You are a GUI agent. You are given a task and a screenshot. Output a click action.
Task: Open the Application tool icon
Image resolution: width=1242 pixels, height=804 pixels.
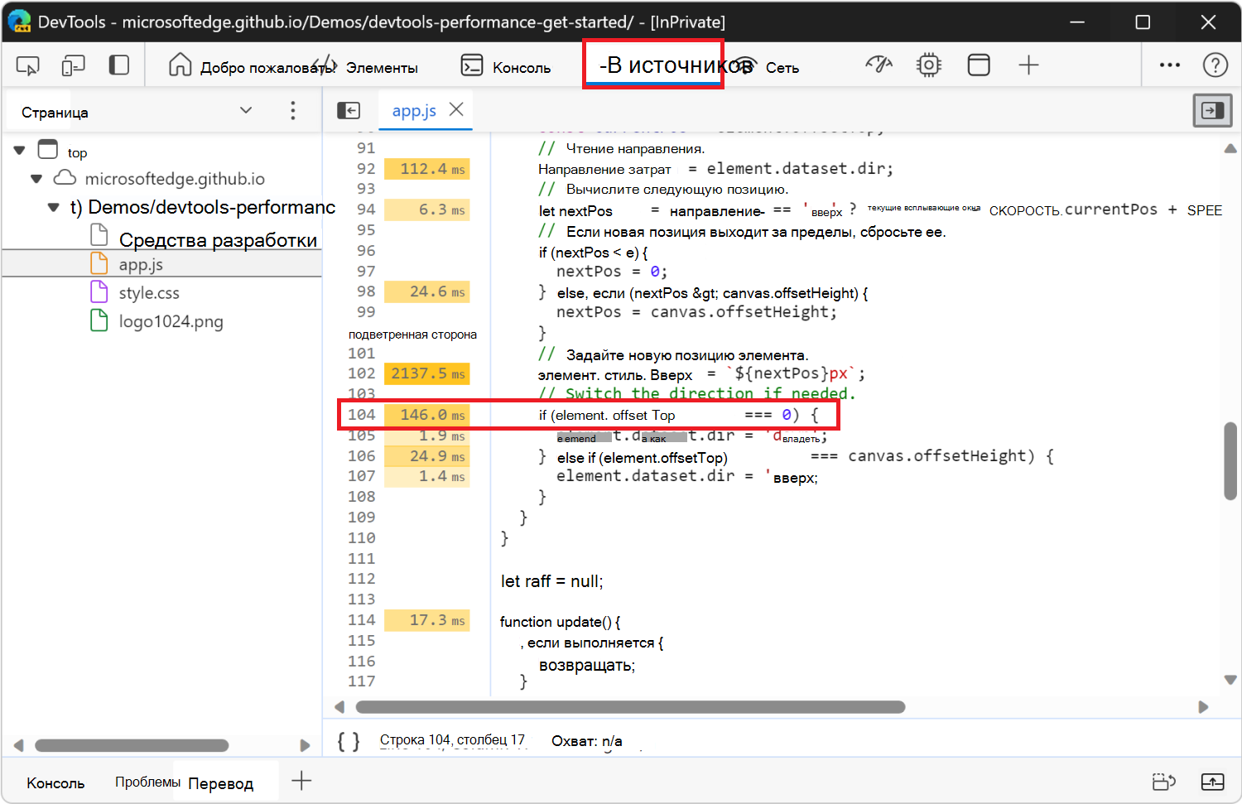[979, 65]
